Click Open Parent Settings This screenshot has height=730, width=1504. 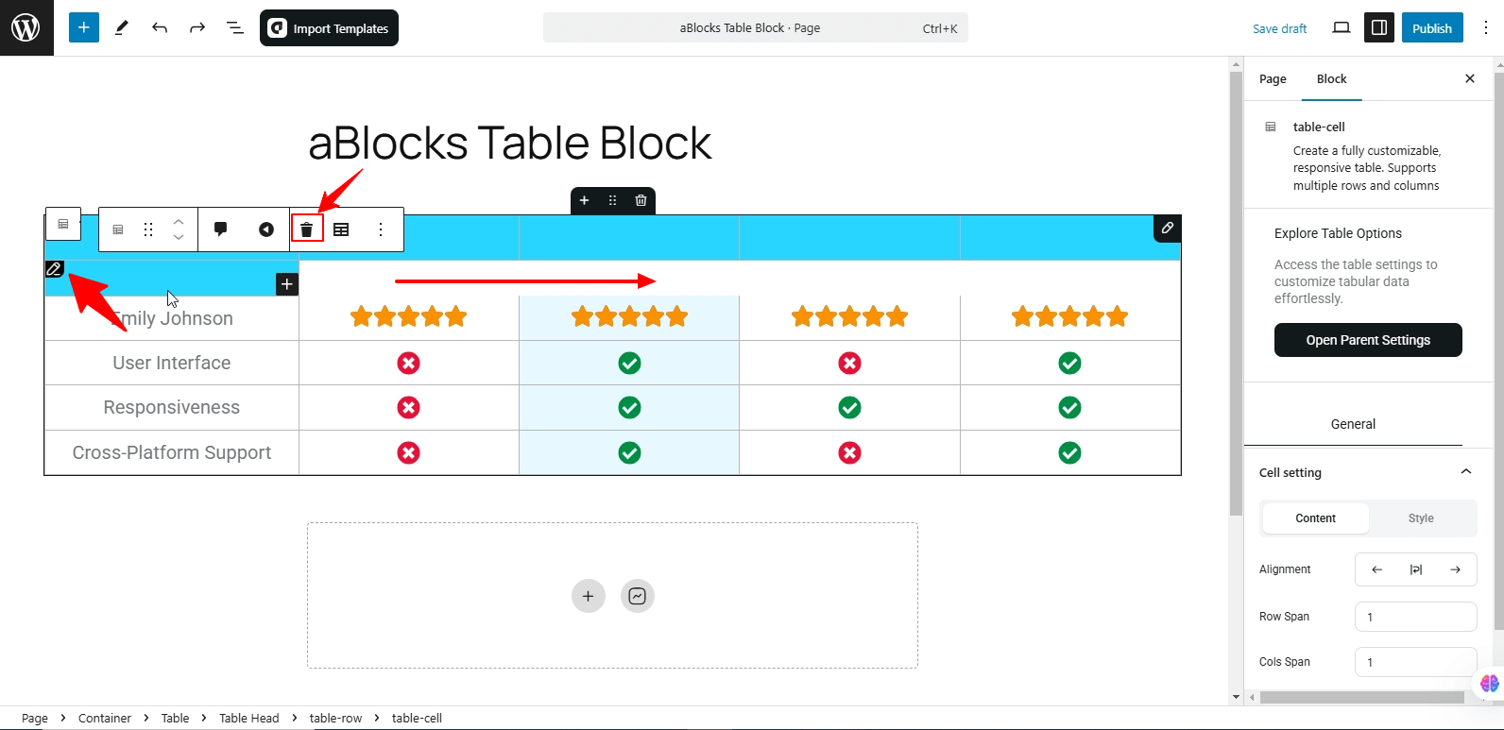[x=1368, y=340]
